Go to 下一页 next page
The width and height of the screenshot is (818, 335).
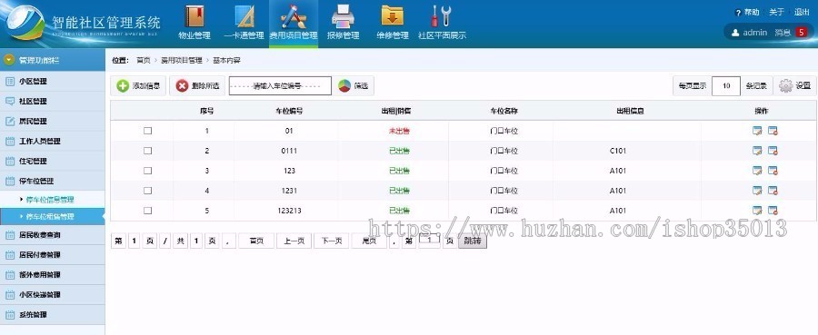(331, 241)
